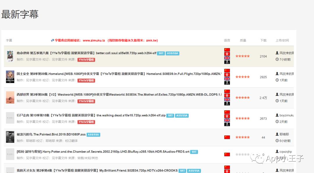Image resolution: width=314 pixels, height=173 pixels.
Task: Click China flag in Painted Bird row
Action: click(227, 137)
